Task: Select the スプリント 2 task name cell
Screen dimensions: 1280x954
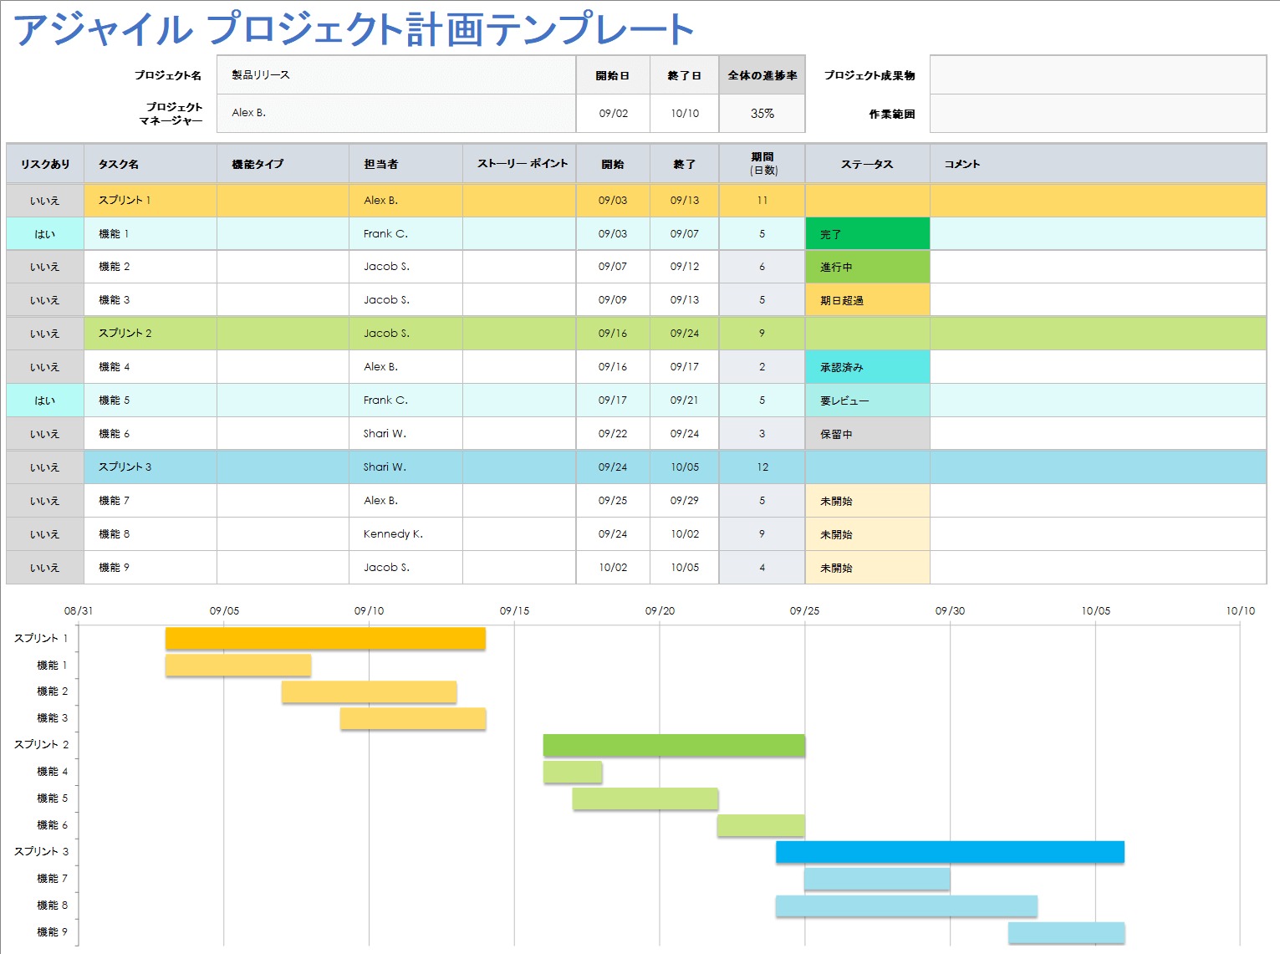Action: [150, 334]
